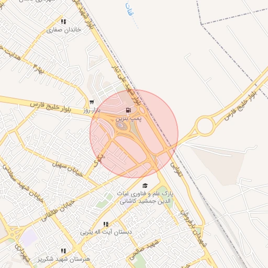The width and height of the screenshot is (268, 268).
Task: Click the small oval roundabout north of red circle
Action: pos(142,110)
